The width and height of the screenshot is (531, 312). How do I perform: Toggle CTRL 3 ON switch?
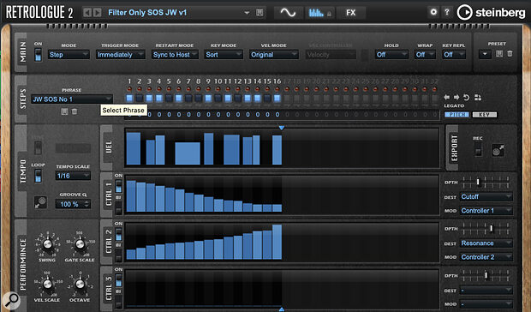click(118, 280)
